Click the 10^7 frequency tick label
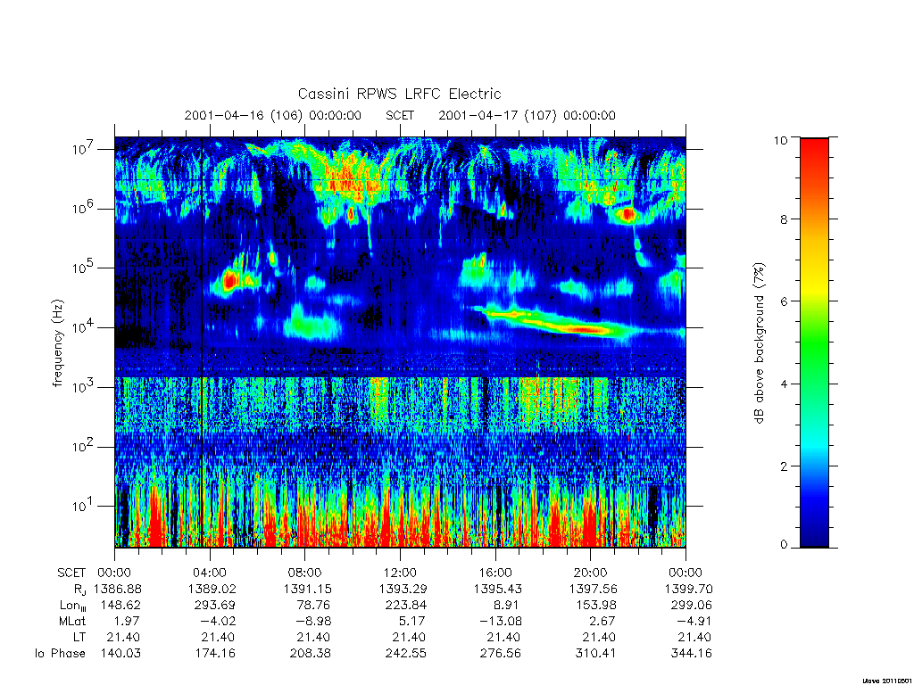This screenshot has height=685, width=914. [x=83, y=148]
